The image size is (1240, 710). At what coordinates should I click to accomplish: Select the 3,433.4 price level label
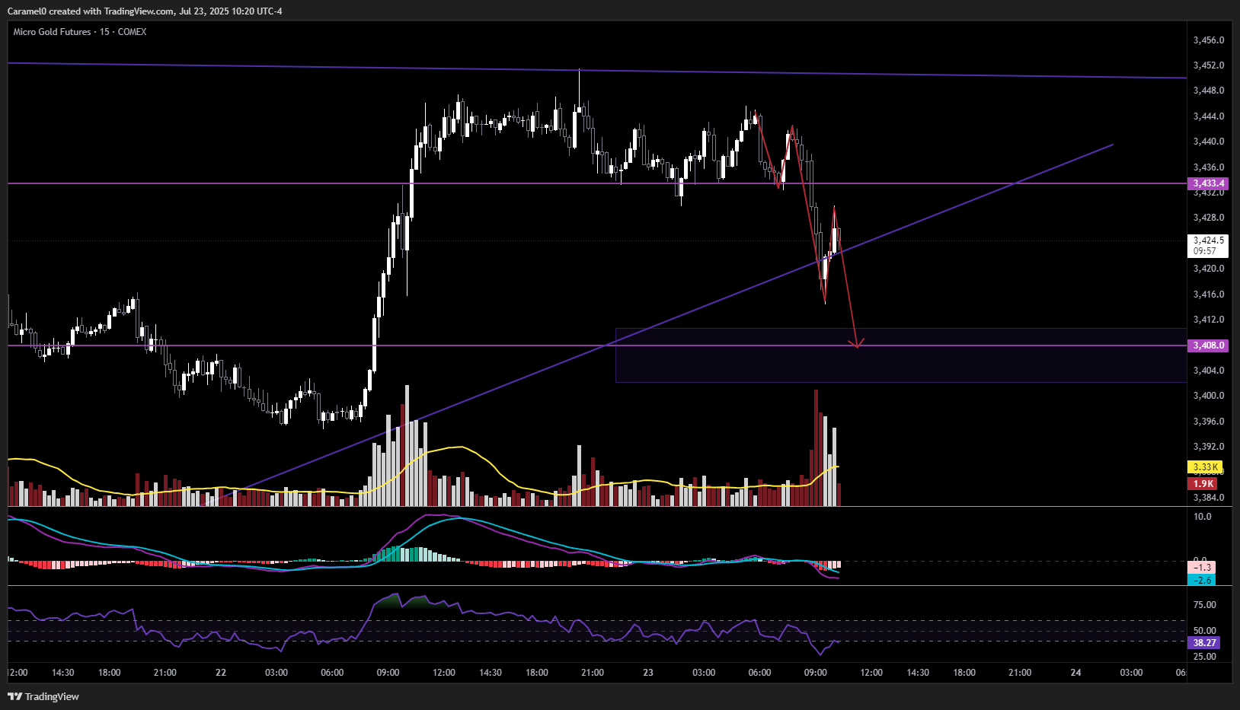tap(1208, 183)
